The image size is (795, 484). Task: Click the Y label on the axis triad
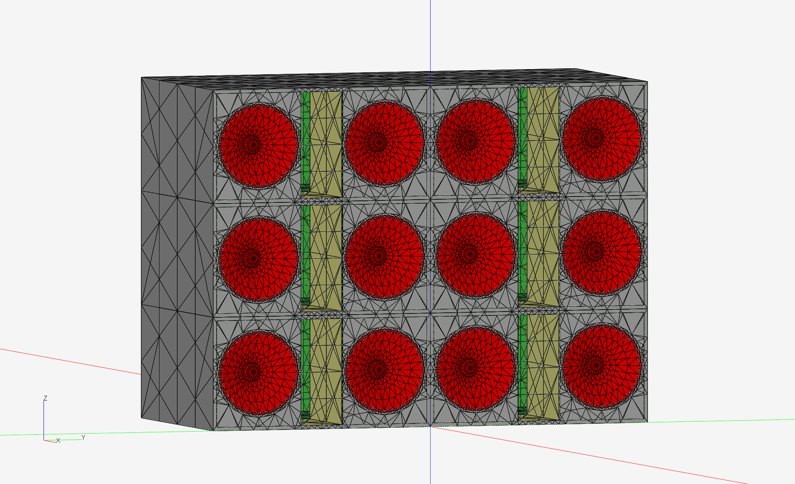pyautogui.click(x=83, y=438)
